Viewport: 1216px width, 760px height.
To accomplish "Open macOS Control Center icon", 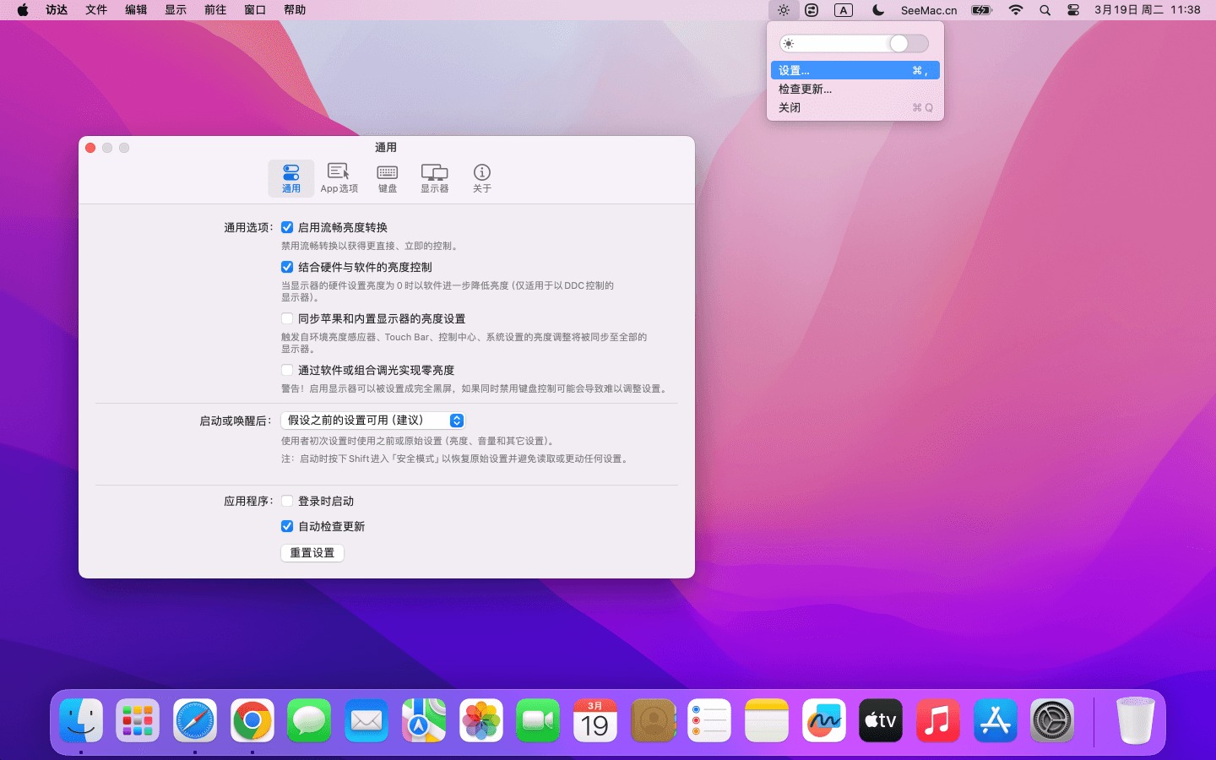I will [x=1073, y=10].
